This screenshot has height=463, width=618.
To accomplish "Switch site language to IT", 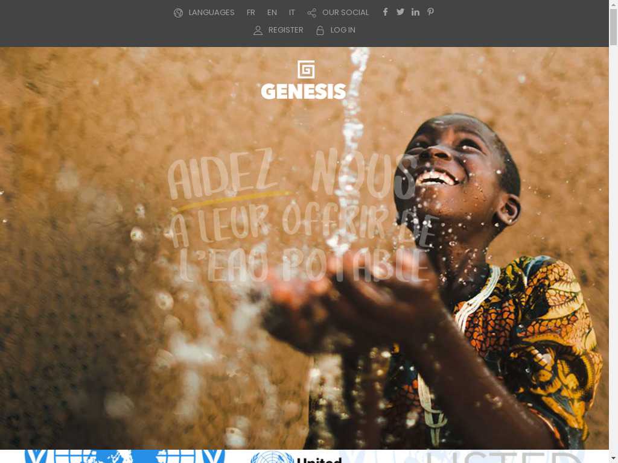I will pos(291,13).
